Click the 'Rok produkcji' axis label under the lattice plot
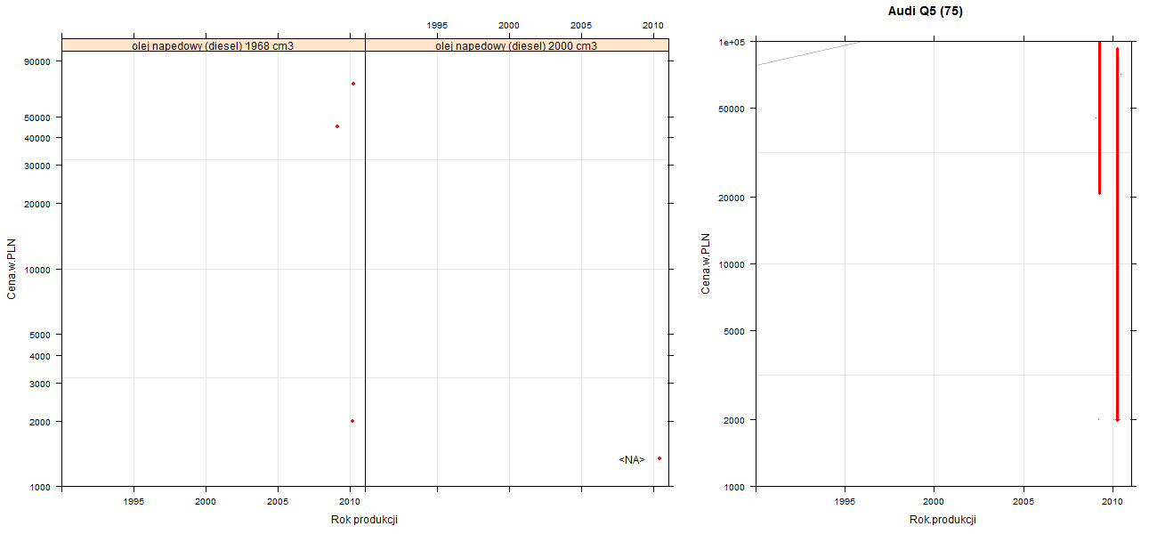Screen dimensions: 1157x534 point(363,519)
